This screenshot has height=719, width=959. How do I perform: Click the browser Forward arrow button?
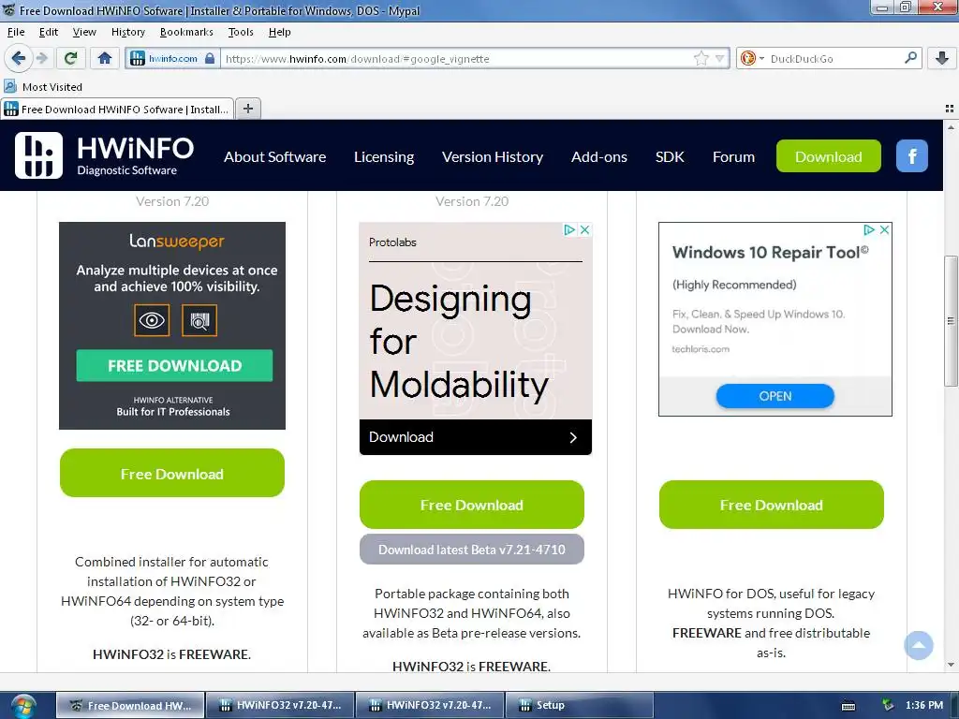[42, 58]
